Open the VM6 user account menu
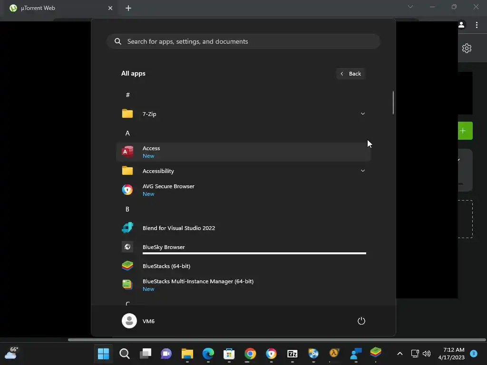The image size is (487, 365). point(138,321)
